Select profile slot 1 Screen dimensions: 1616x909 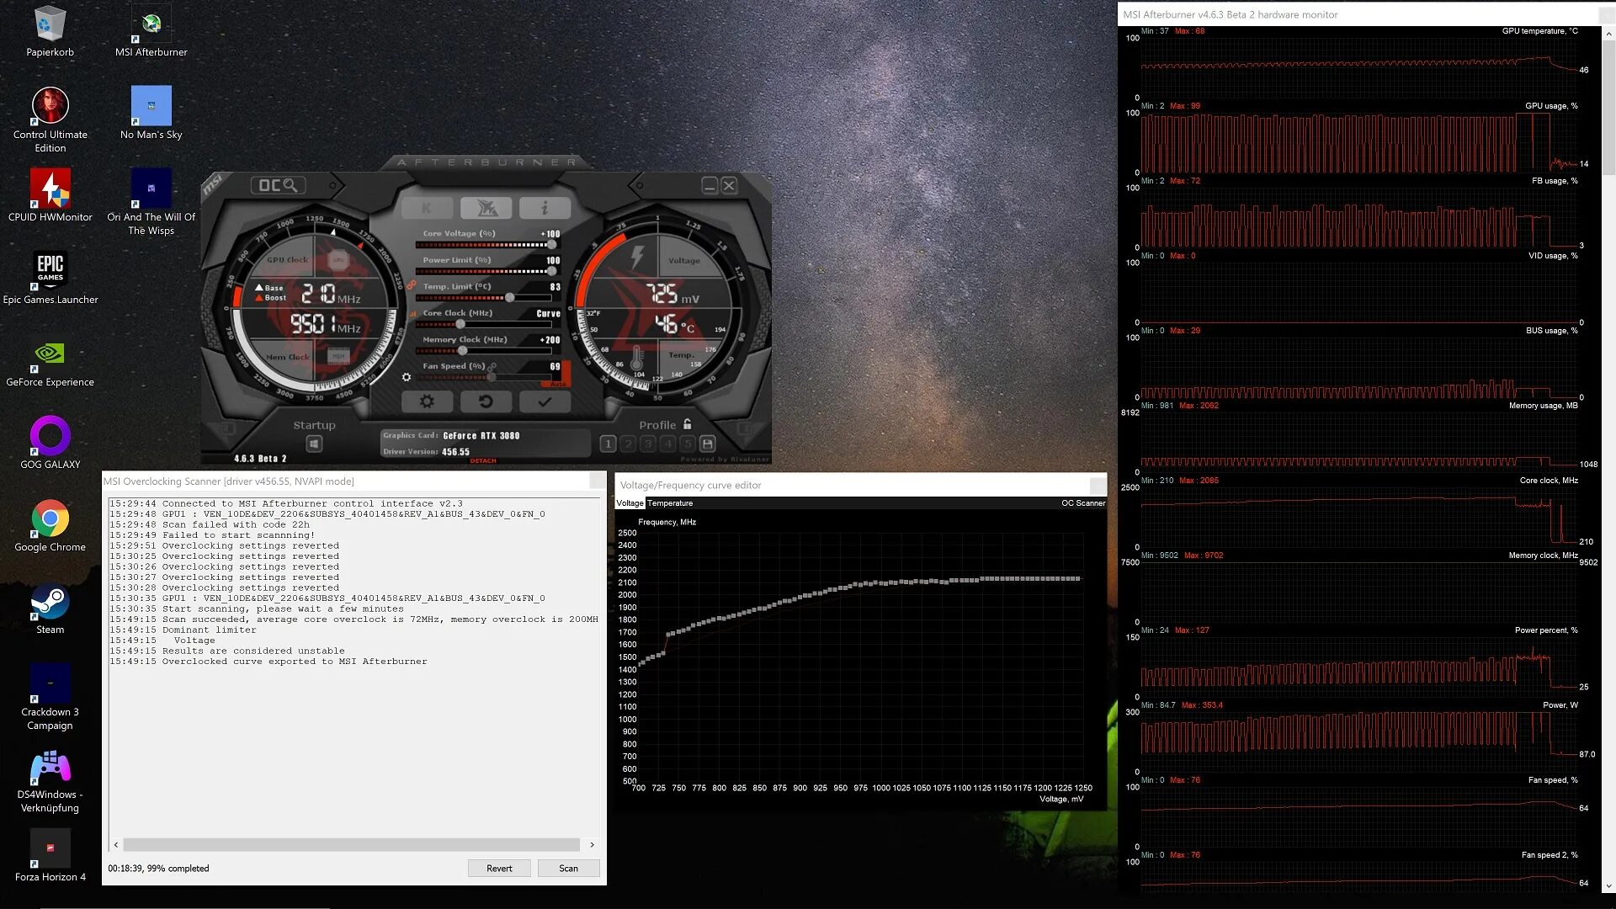(x=608, y=444)
